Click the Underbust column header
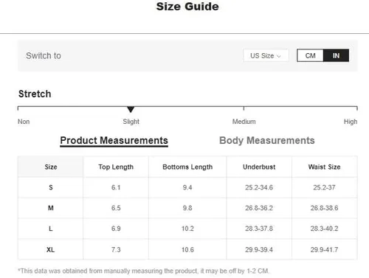The width and height of the screenshot is (369, 278). coord(259,167)
